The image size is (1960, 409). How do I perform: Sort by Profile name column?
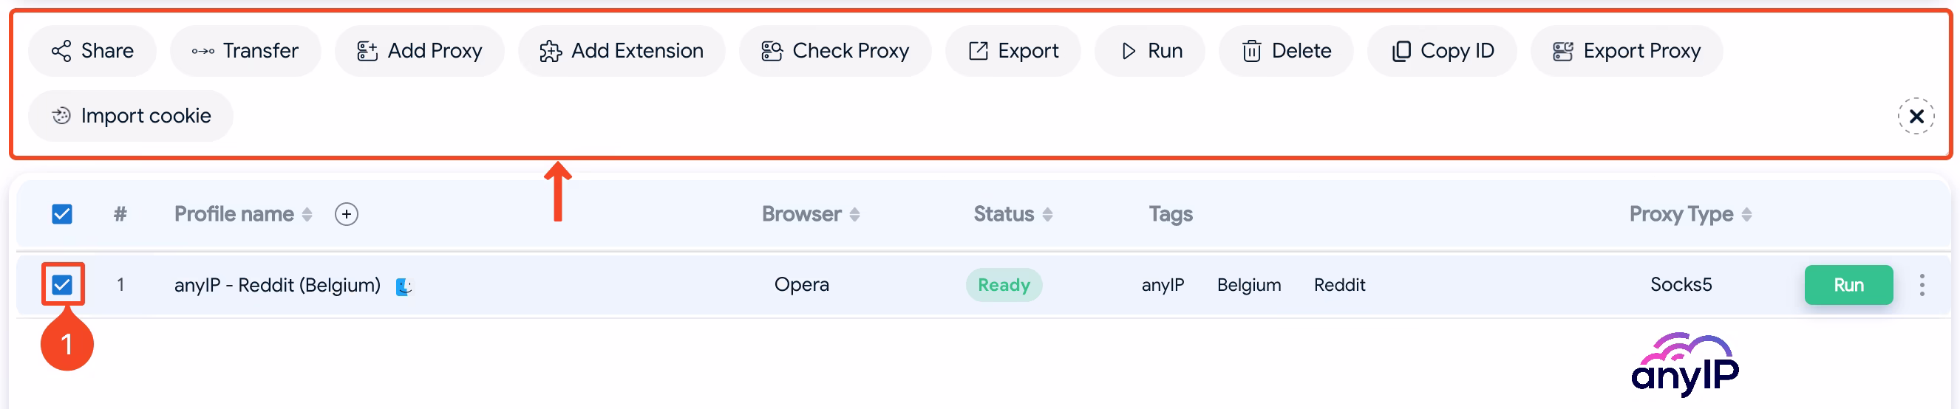(x=307, y=215)
